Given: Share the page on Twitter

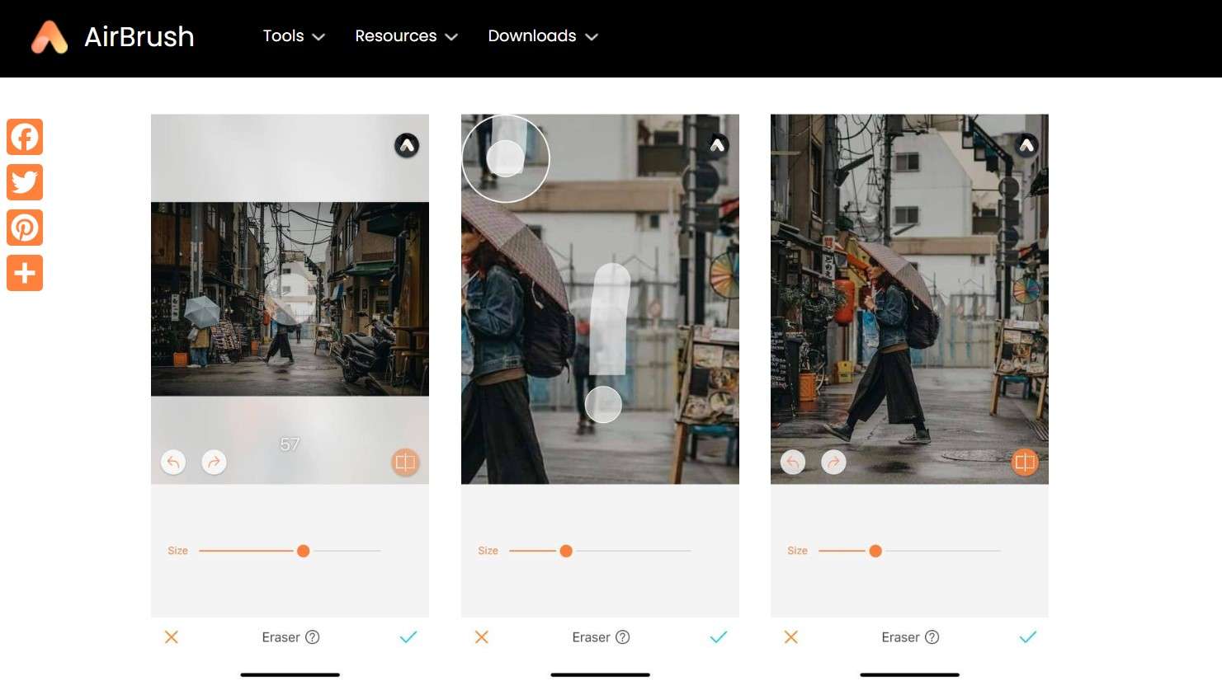Looking at the screenshot, I should click(25, 182).
